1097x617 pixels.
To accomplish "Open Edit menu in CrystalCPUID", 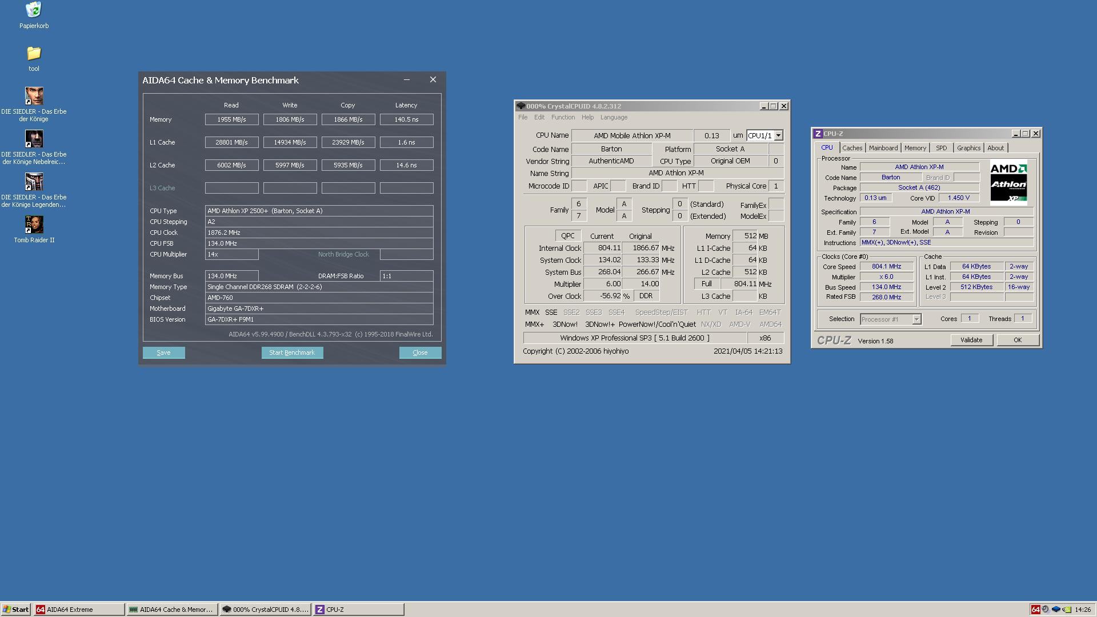I will 539,118.
